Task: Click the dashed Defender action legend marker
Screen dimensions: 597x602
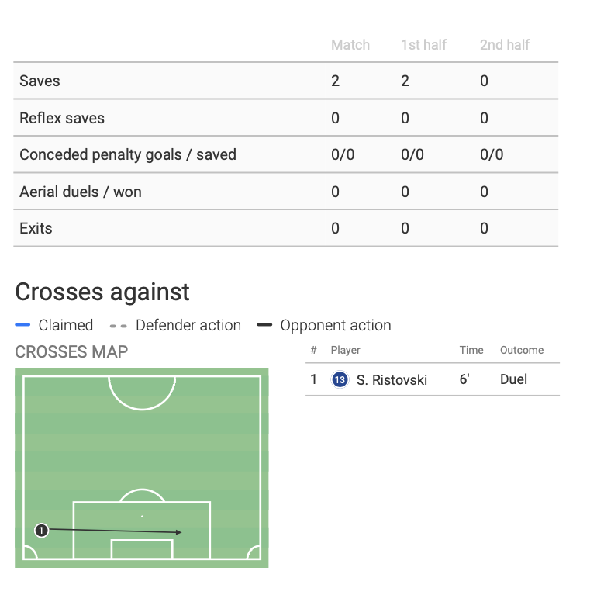Action: pyautogui.click(x=119, y=326)
